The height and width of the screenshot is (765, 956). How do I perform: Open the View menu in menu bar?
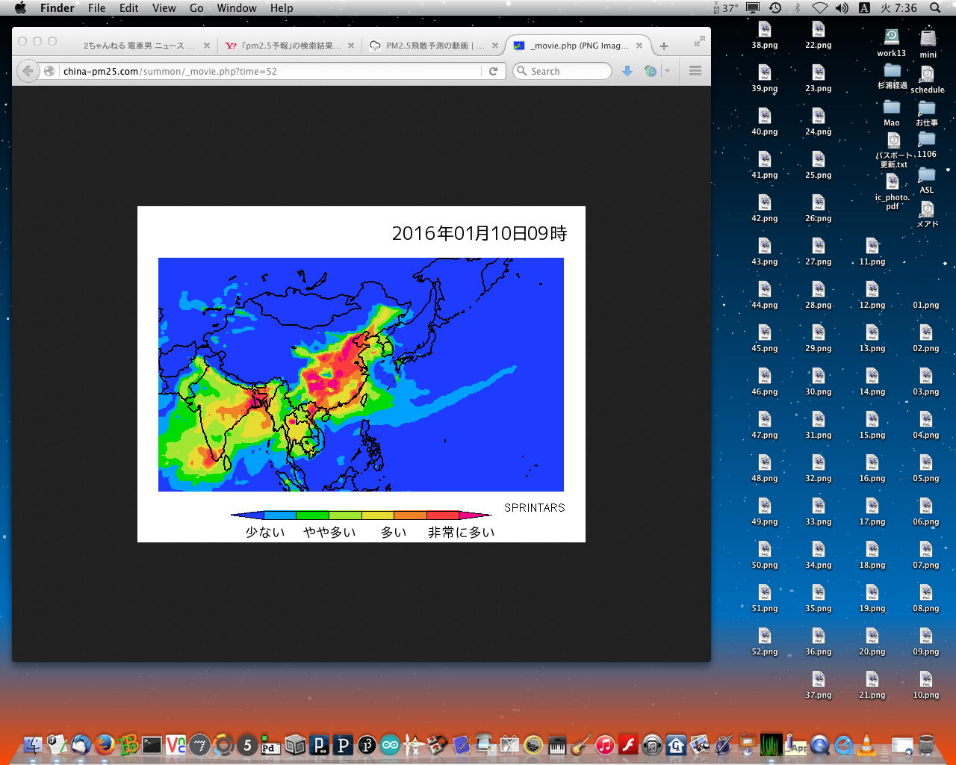[164, 8]
